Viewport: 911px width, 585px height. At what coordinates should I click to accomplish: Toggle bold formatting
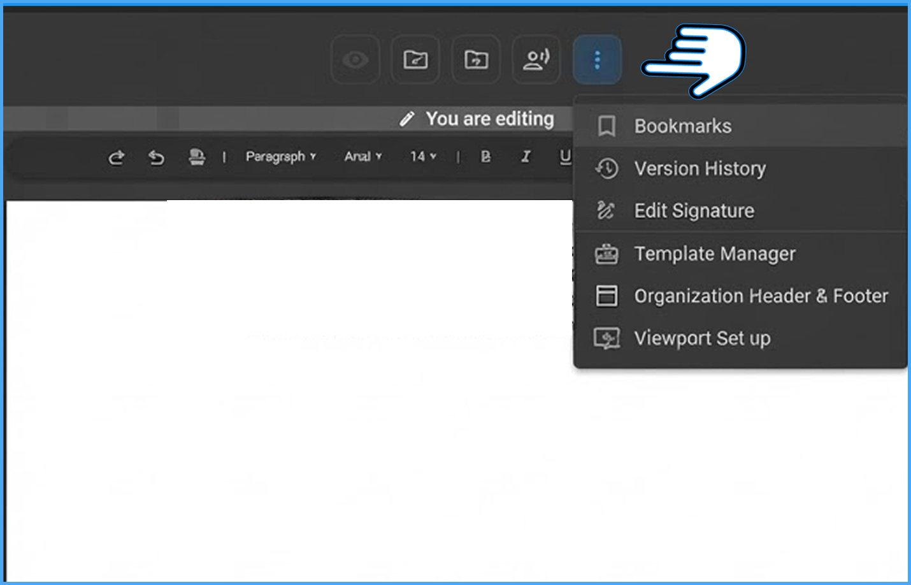coord(485,156)
